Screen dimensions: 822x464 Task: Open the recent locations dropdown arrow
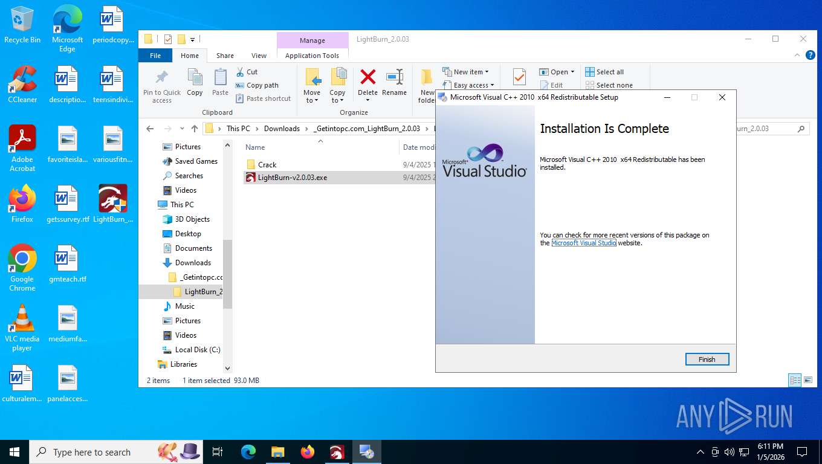click(x=183, y=129)
